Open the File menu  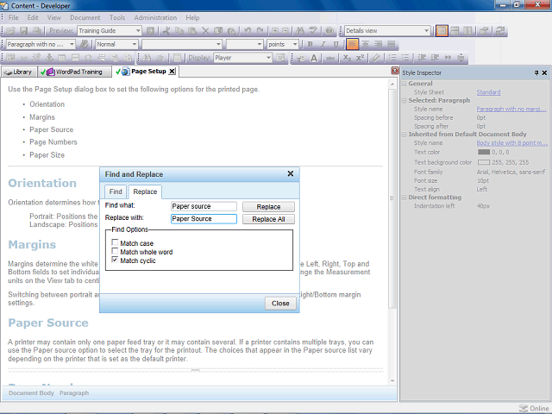pos(14,17)
